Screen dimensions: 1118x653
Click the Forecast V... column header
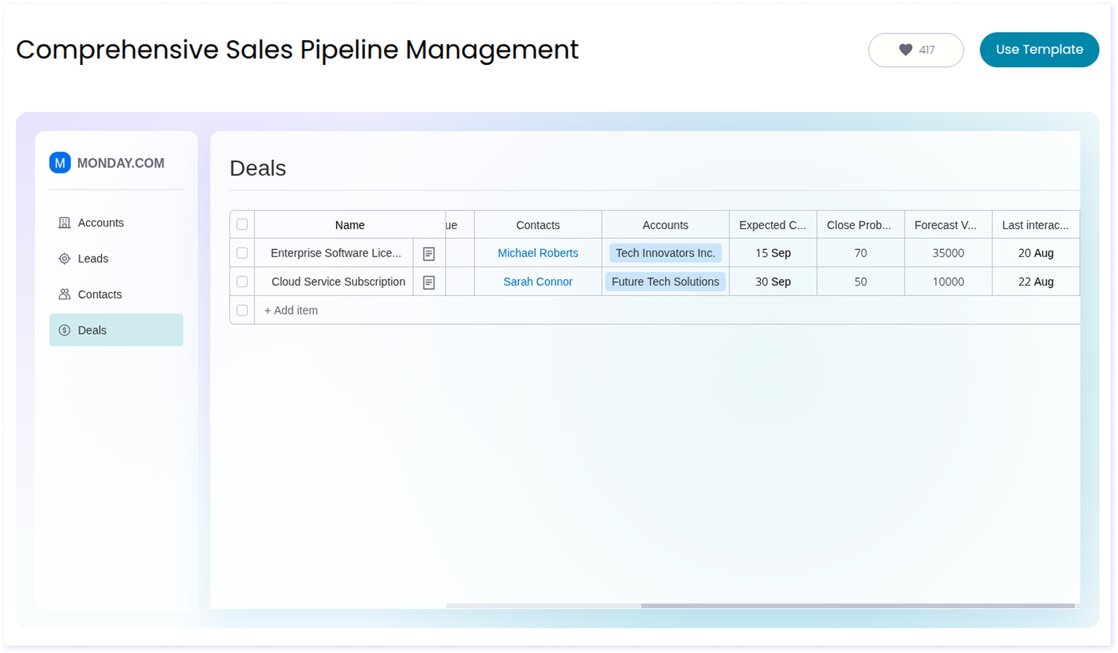947,225
